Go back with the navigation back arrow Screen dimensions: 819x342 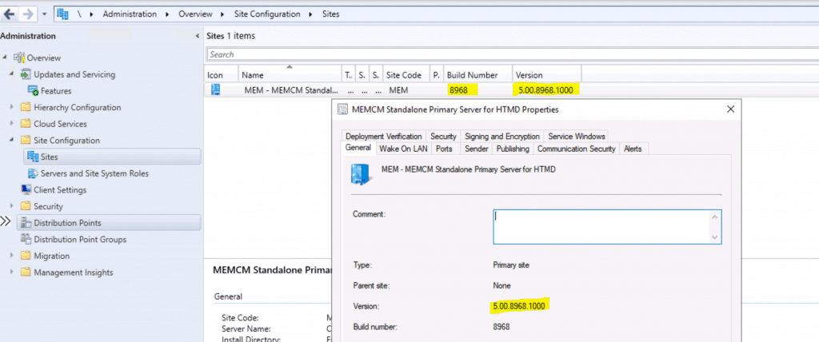coord(10,14)
